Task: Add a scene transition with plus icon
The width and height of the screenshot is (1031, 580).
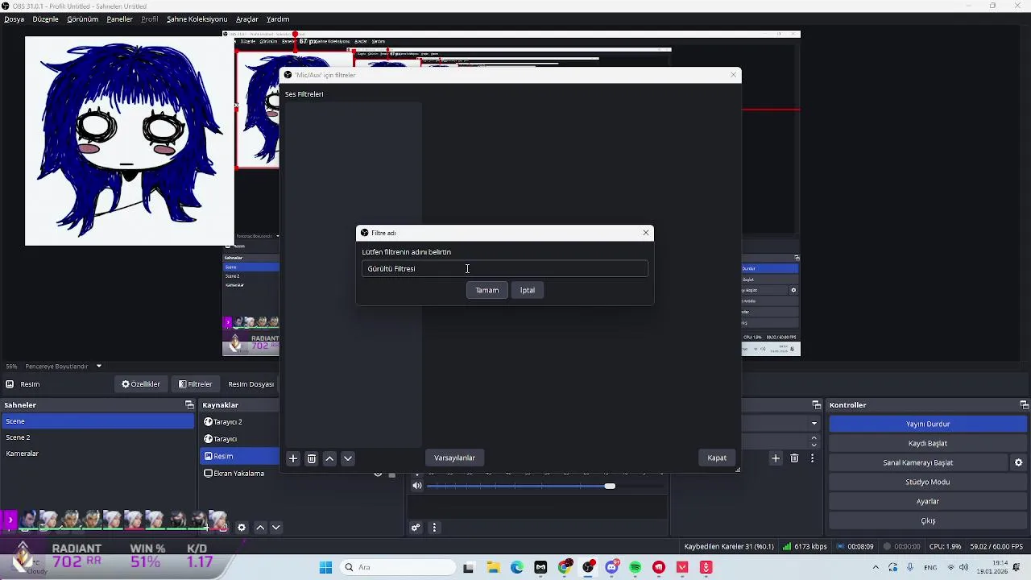Action: 776,458
